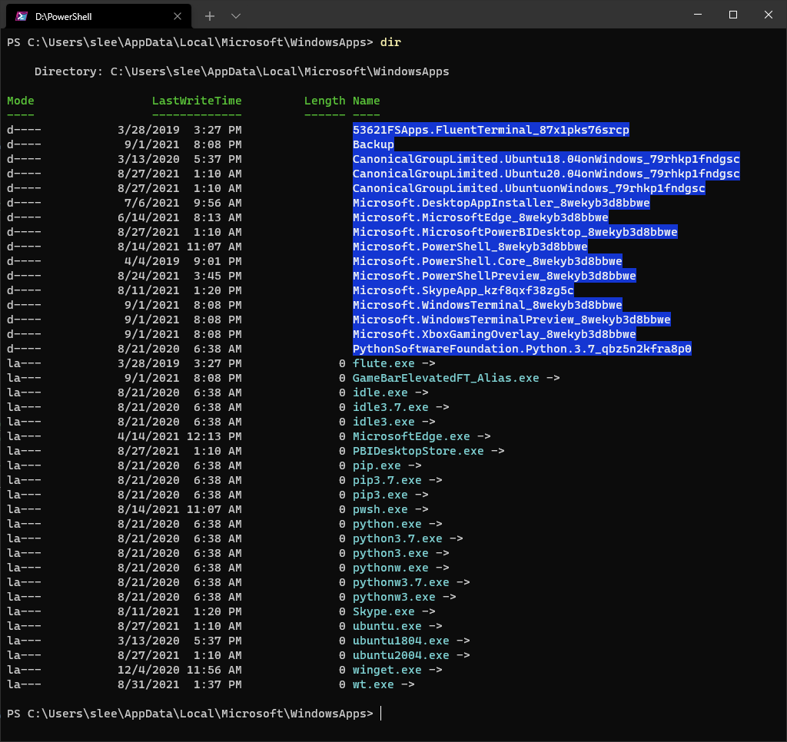The width and height of the screenshot is (787, 742).
Task: Click the 'Length' column header
Action: [x=325, y=101]
